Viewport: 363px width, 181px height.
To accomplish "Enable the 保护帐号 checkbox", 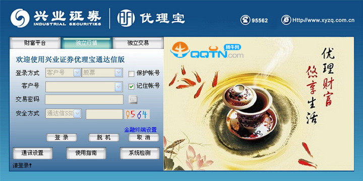I will pos(131,74).
